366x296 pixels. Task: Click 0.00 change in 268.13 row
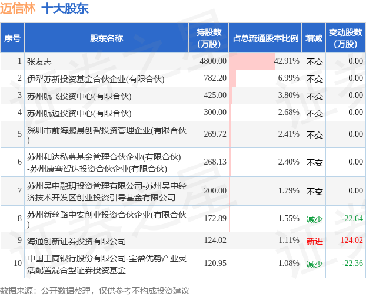click(356, 162)
